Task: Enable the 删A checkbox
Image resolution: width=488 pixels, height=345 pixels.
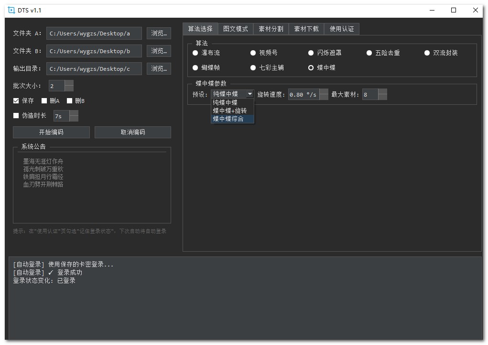Action: click(x=44, y=101)
